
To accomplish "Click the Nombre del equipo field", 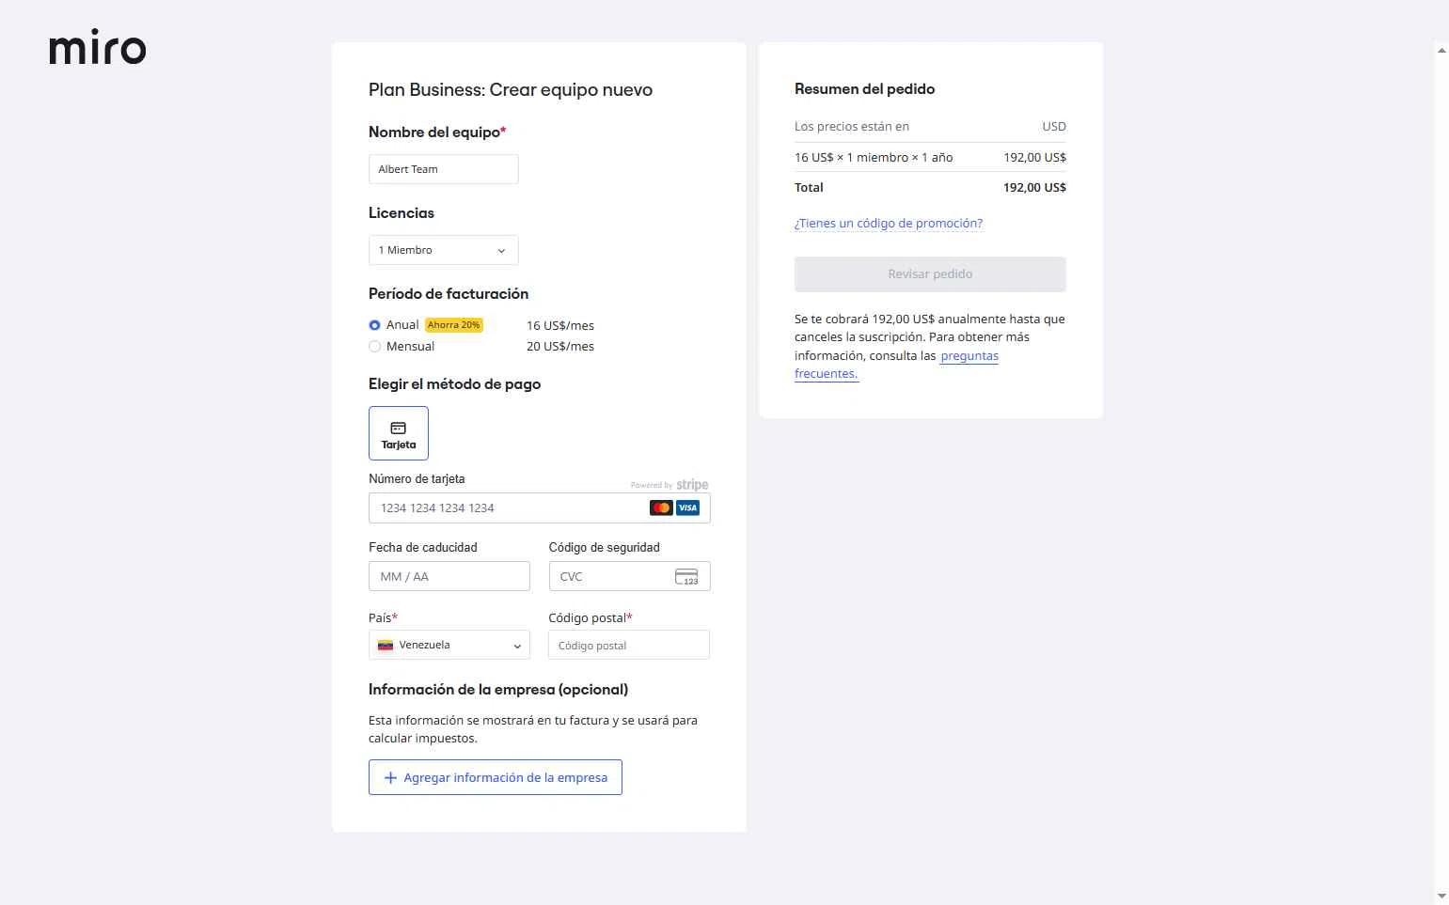I will coord(443,169).
